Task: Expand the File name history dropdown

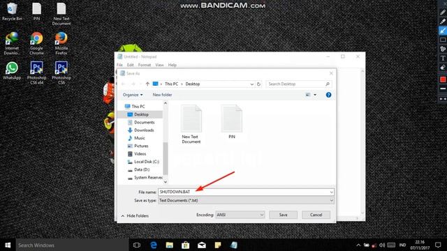Action: tap(331, 192)
